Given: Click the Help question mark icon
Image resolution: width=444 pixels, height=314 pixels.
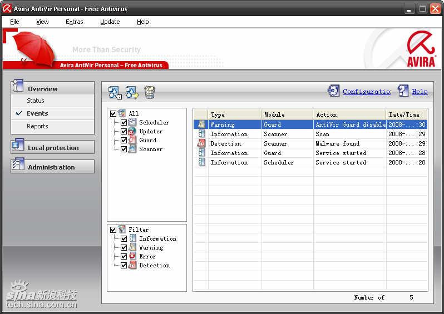Looking at the screenshot, I should 403,91.
